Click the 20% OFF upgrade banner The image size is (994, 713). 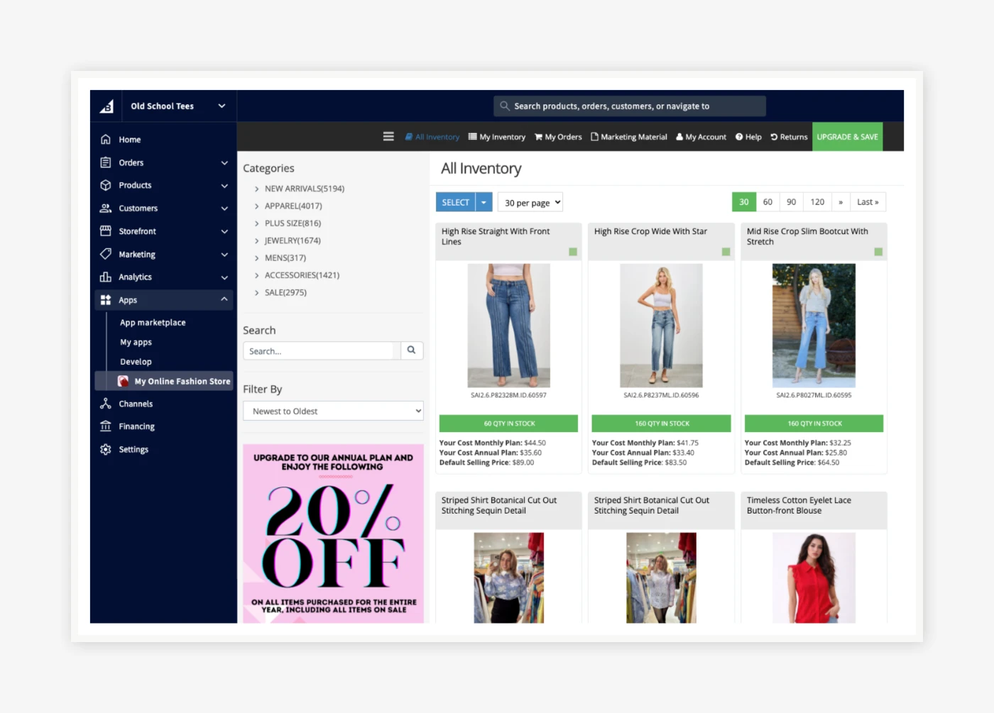coord(333,534)
